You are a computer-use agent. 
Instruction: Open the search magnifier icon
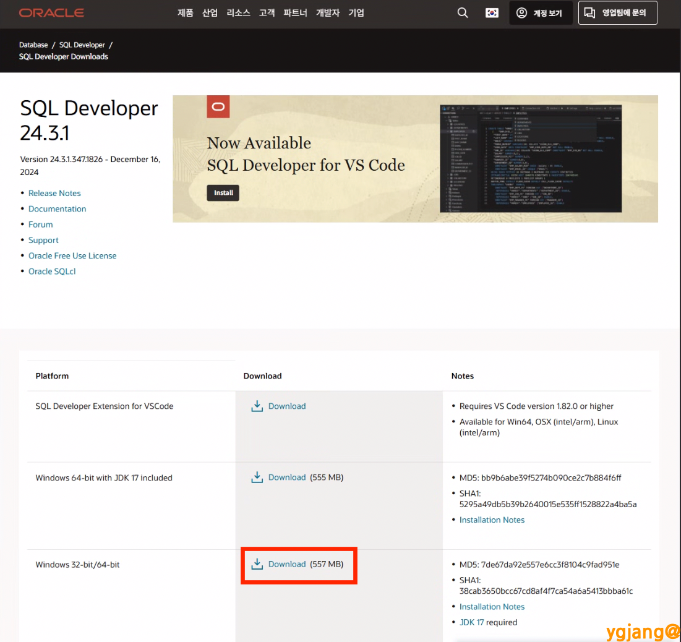pyautogui.click(x=463, y=13)
